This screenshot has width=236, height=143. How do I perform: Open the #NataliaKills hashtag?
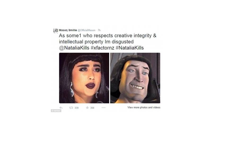(130, 48)
